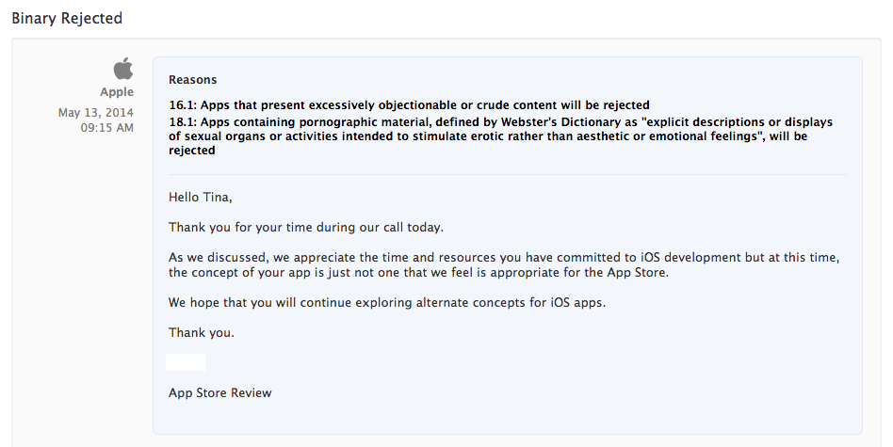The width and height of the screenshot is (893, 447).
Task: Click the "App Store Review" signature
Action: click(x=219, y=392)
